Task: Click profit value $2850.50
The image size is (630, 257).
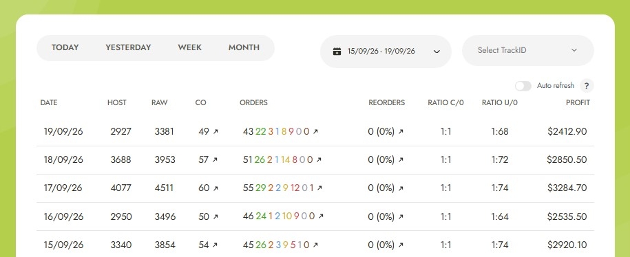Action: click(567, 159)
